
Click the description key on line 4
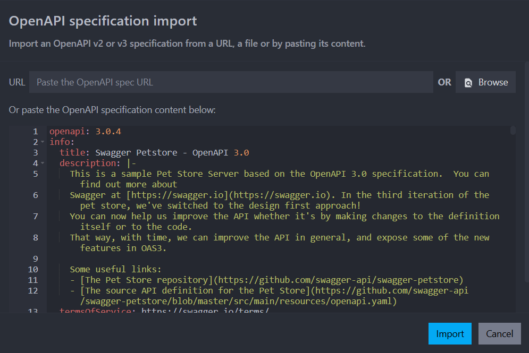pyautogui.click(x=90, y=163)
